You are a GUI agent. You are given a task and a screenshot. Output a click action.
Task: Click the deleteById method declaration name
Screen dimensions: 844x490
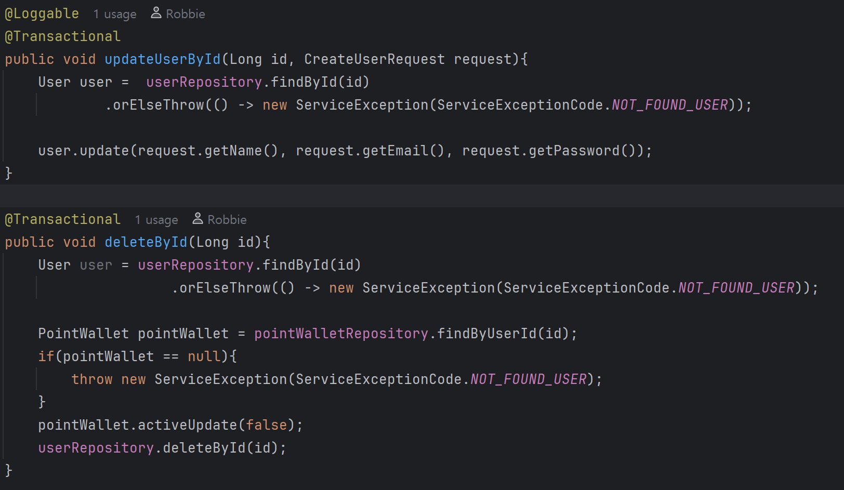(146, 242)
